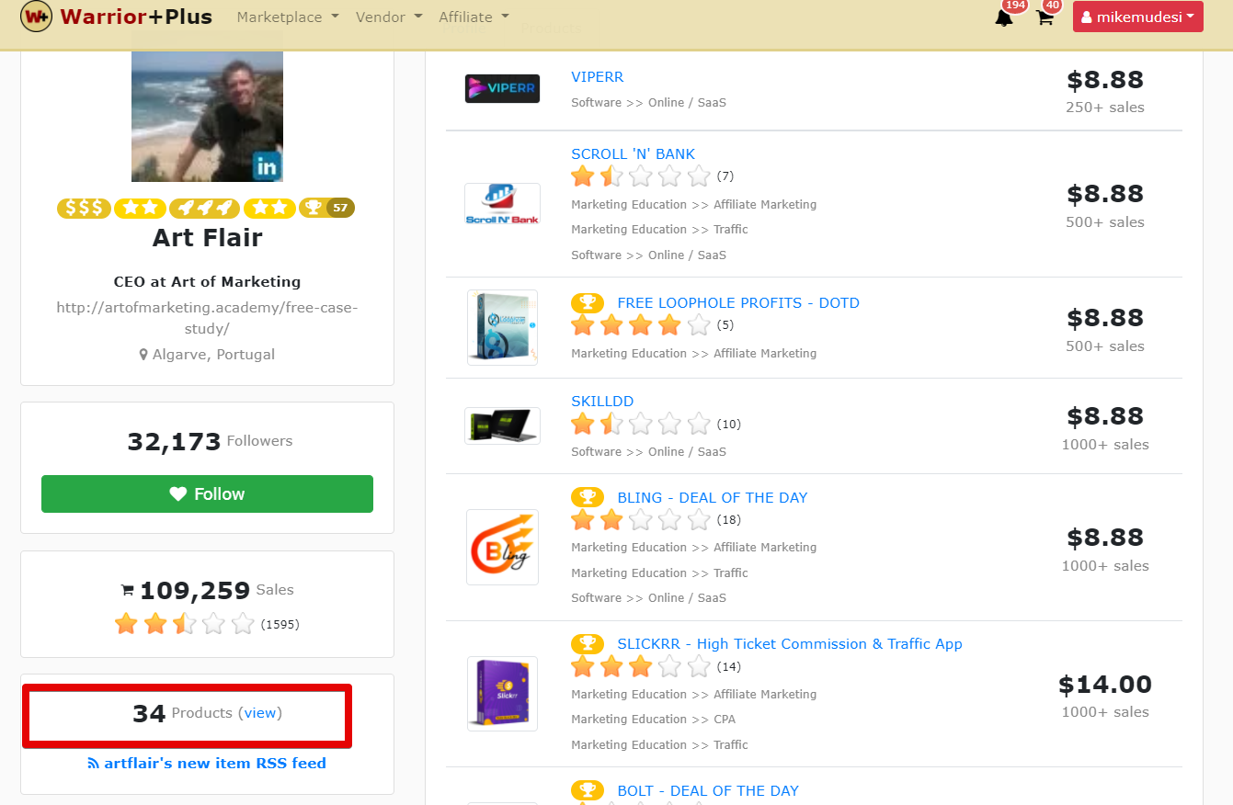Viewport: 1233px width, 805px height.
Task: Open artflair's new item RSS feed
Action: [x=207, y=763]
